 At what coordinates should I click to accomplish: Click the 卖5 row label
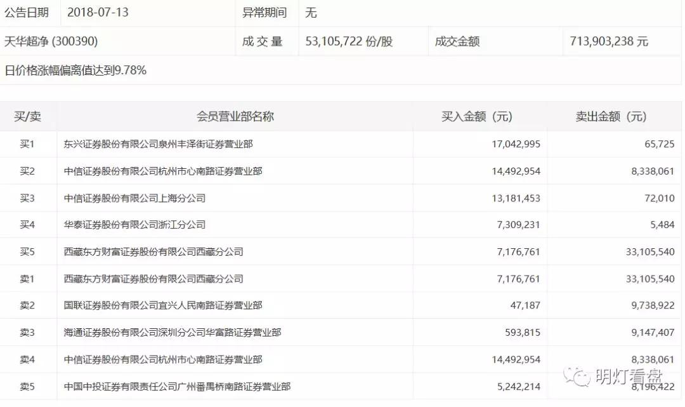pos(27,387)
